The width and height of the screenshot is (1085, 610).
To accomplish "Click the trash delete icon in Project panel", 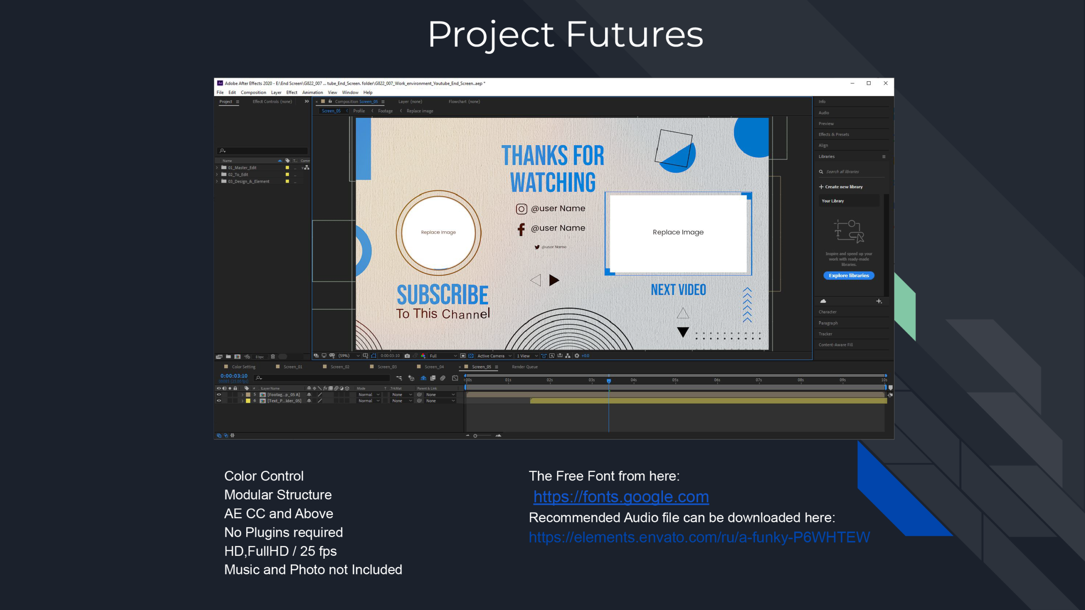I will pyautogui.click(x=273, y=357).
